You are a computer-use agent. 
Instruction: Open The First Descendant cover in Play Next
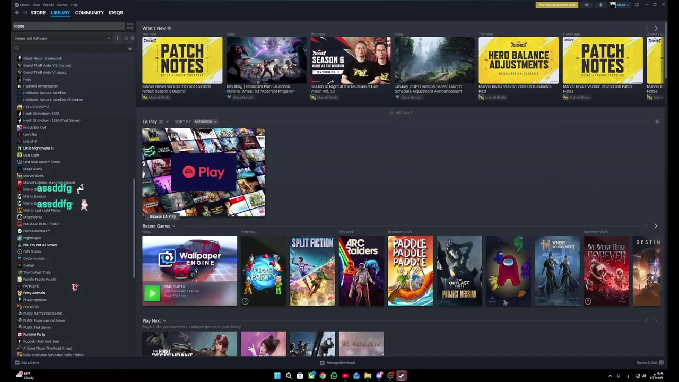(189, 344)
